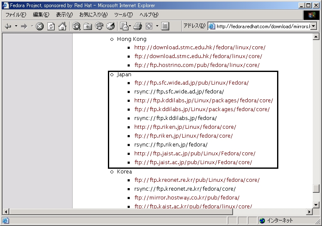The image size is (322, 226).
Task: Click the Hong Kong heading text
Action: click(x=132, y=39)
